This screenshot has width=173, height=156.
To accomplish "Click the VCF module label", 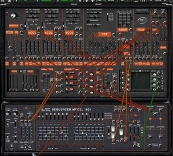I will coord(105,34).
